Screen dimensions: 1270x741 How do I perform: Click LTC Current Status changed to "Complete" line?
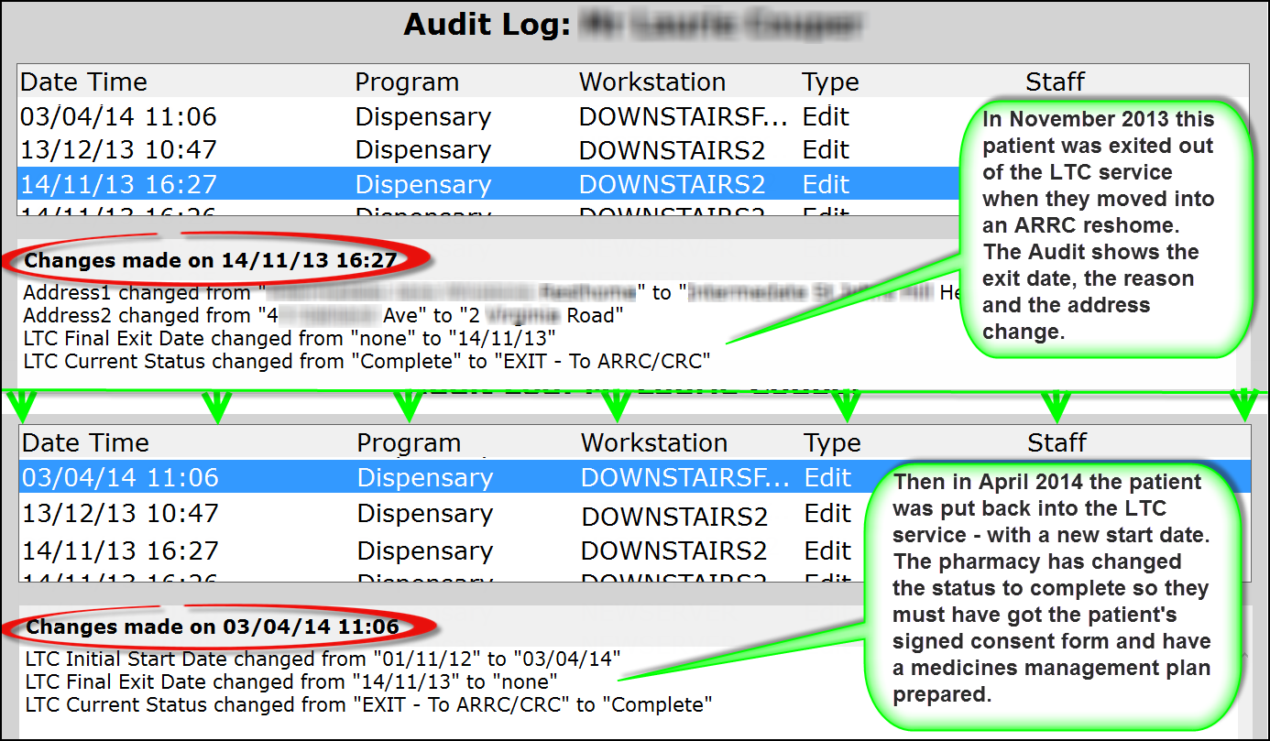click(x=368, y=704)
